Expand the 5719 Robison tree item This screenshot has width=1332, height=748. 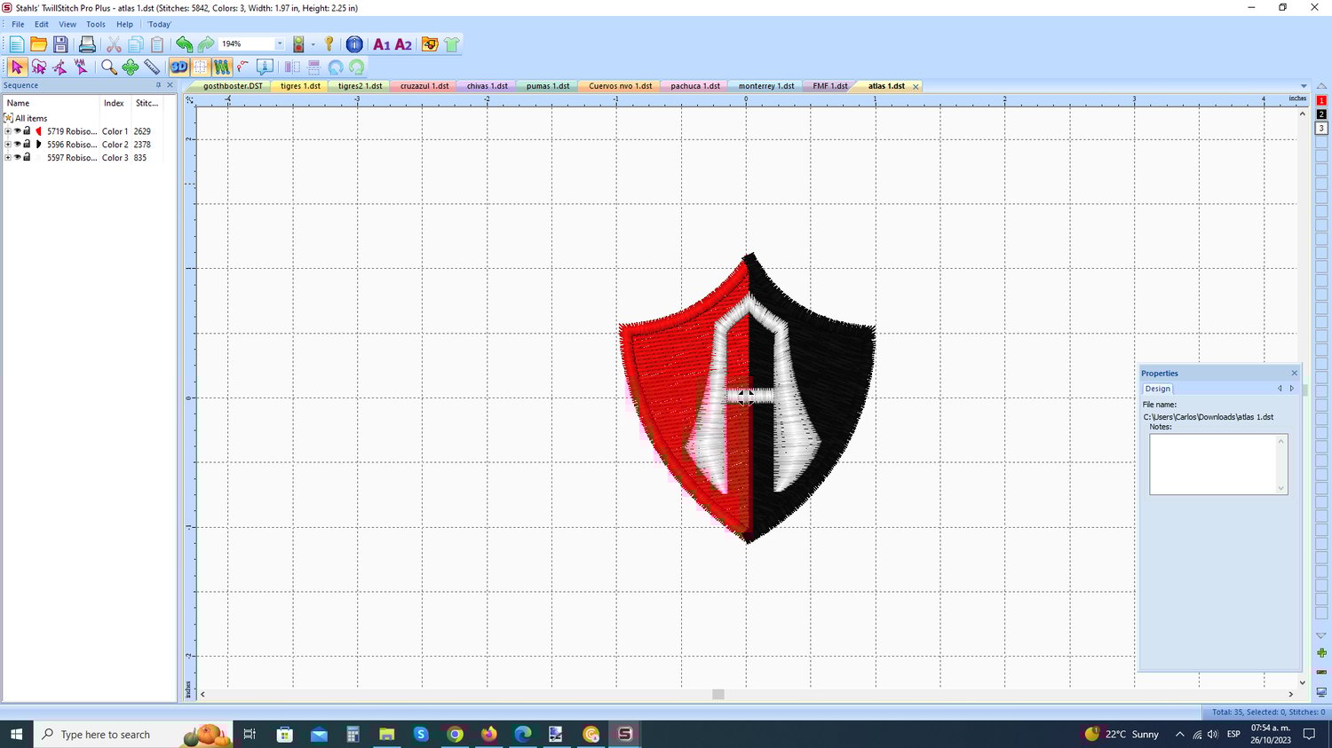[x=8, y=131]
